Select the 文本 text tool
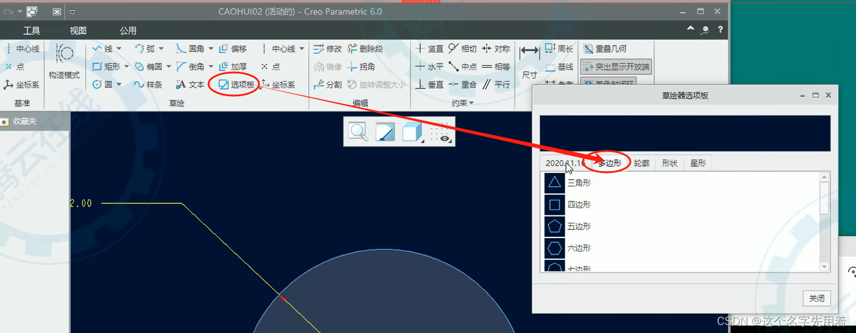 (190, 85)
